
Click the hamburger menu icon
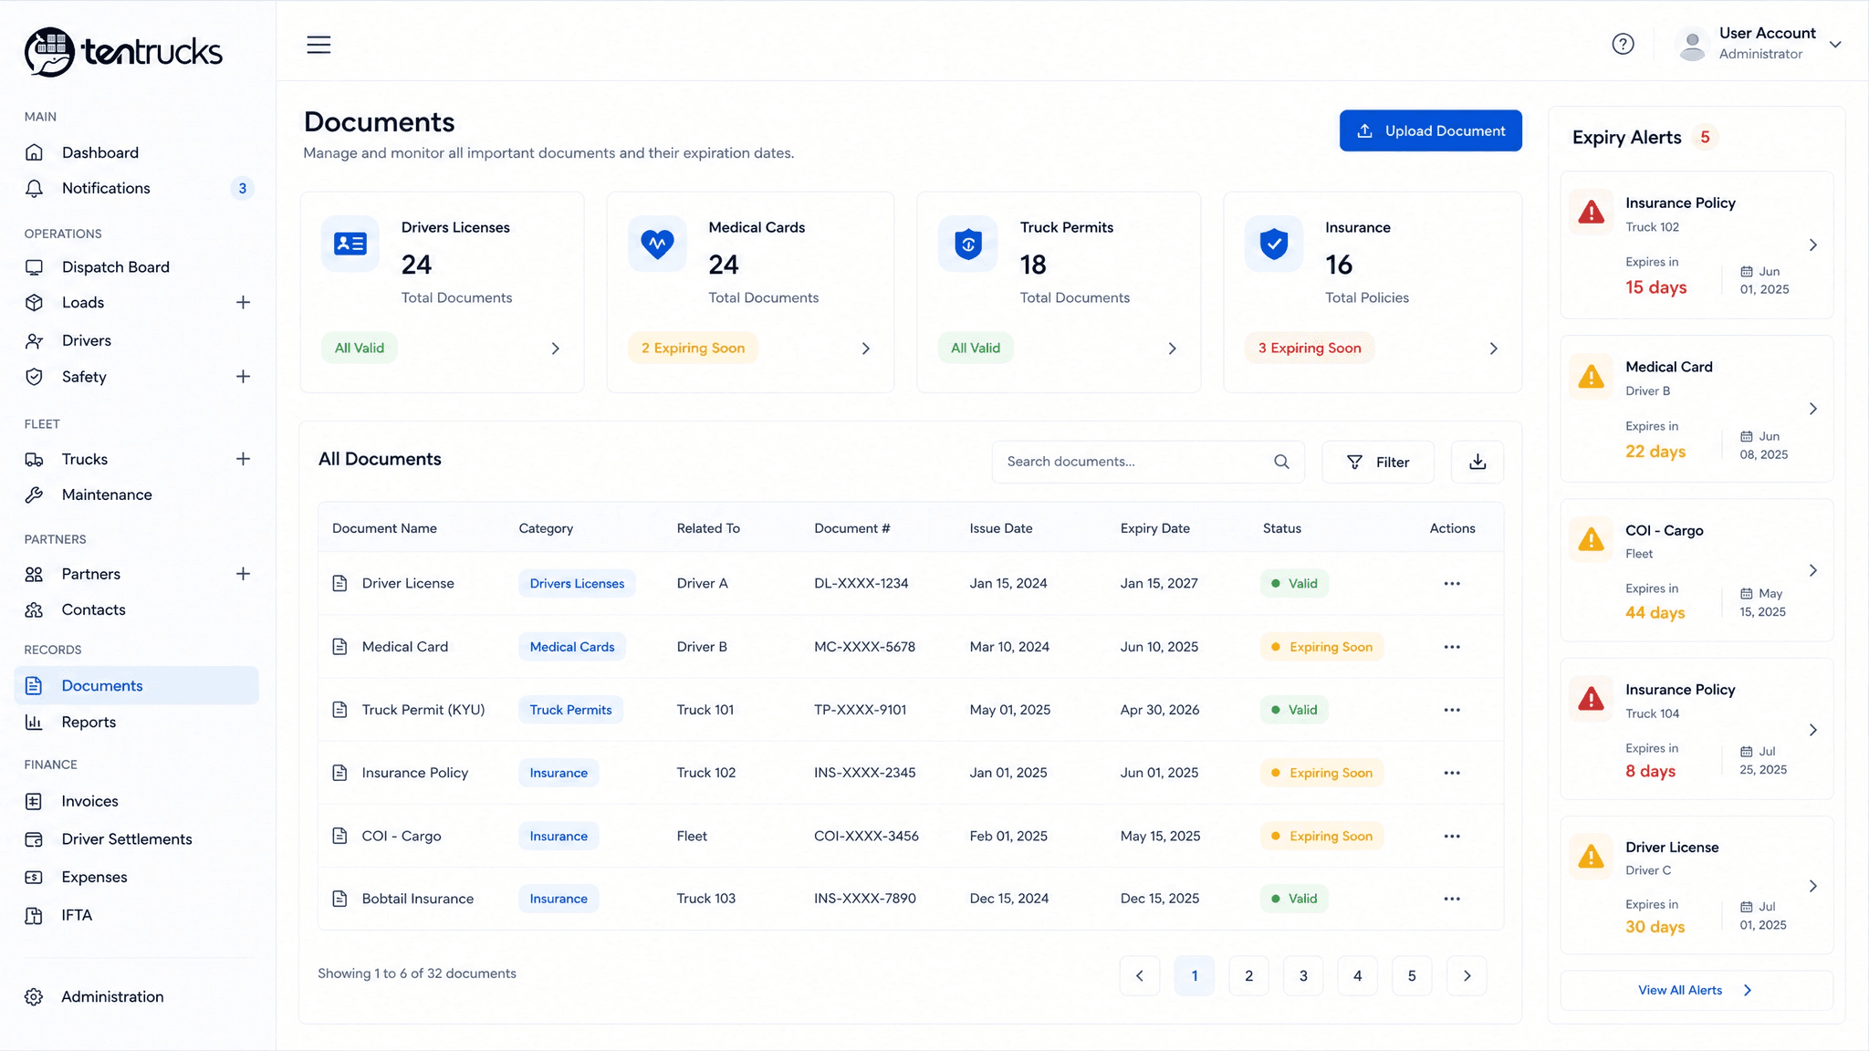[x=318, y=44]
